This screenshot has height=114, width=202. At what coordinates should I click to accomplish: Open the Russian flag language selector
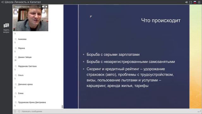tap(195, 2)
